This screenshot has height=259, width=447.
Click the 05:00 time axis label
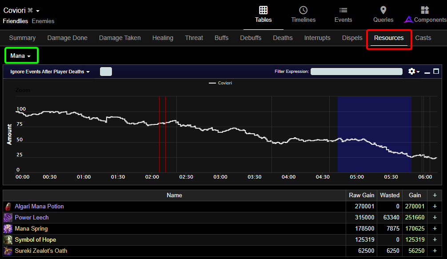[357, 177]
